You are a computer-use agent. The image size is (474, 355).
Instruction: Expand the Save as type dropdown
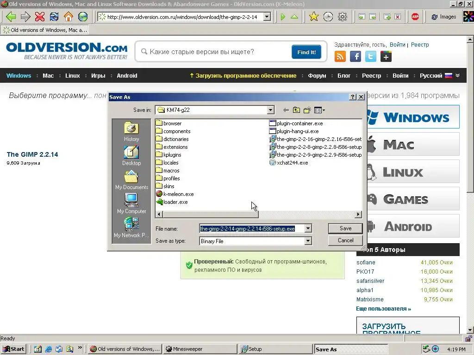point(308,241)
